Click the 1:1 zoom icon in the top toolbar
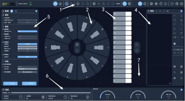The height and width of the screenshot is (101, 185). click(113, 4)
